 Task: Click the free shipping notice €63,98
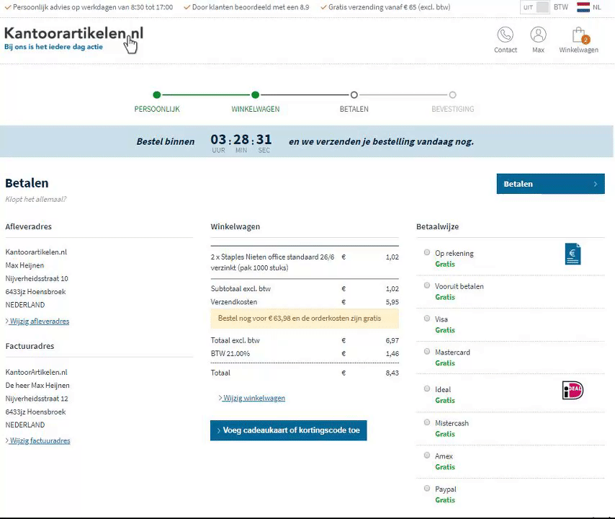pos(305,319)
